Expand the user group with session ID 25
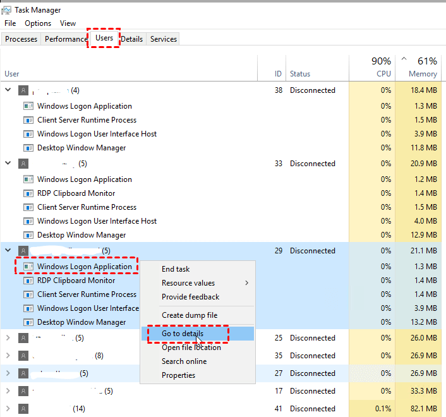 click(8, 338)
